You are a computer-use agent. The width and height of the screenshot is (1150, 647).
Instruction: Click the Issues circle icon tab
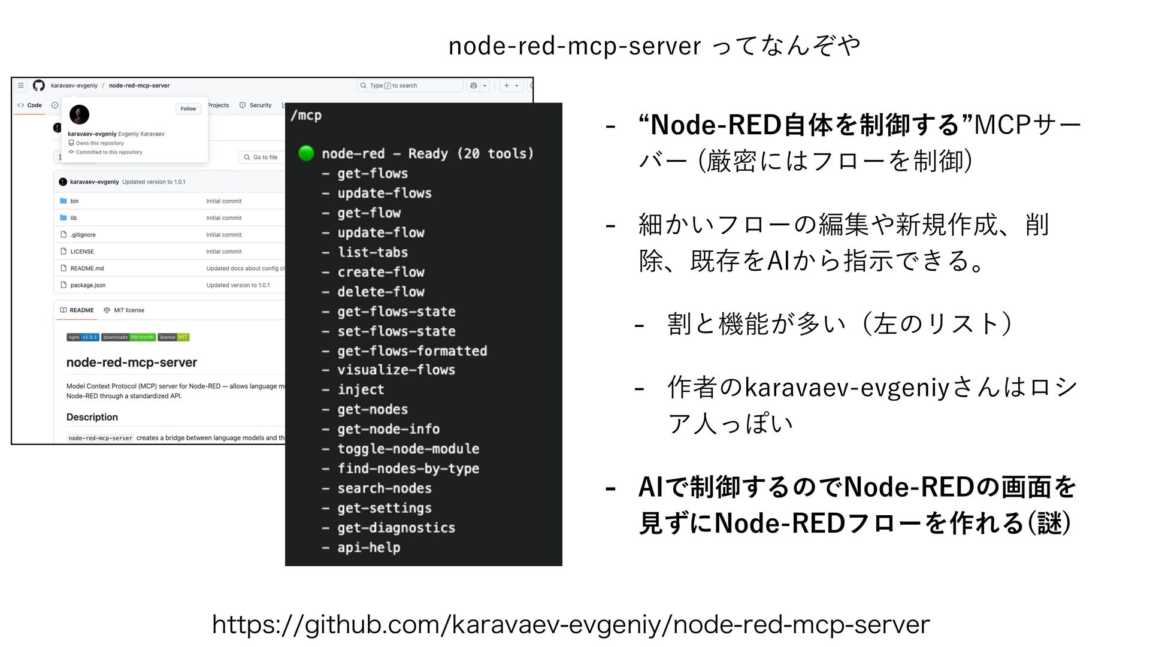click(55, 105)
